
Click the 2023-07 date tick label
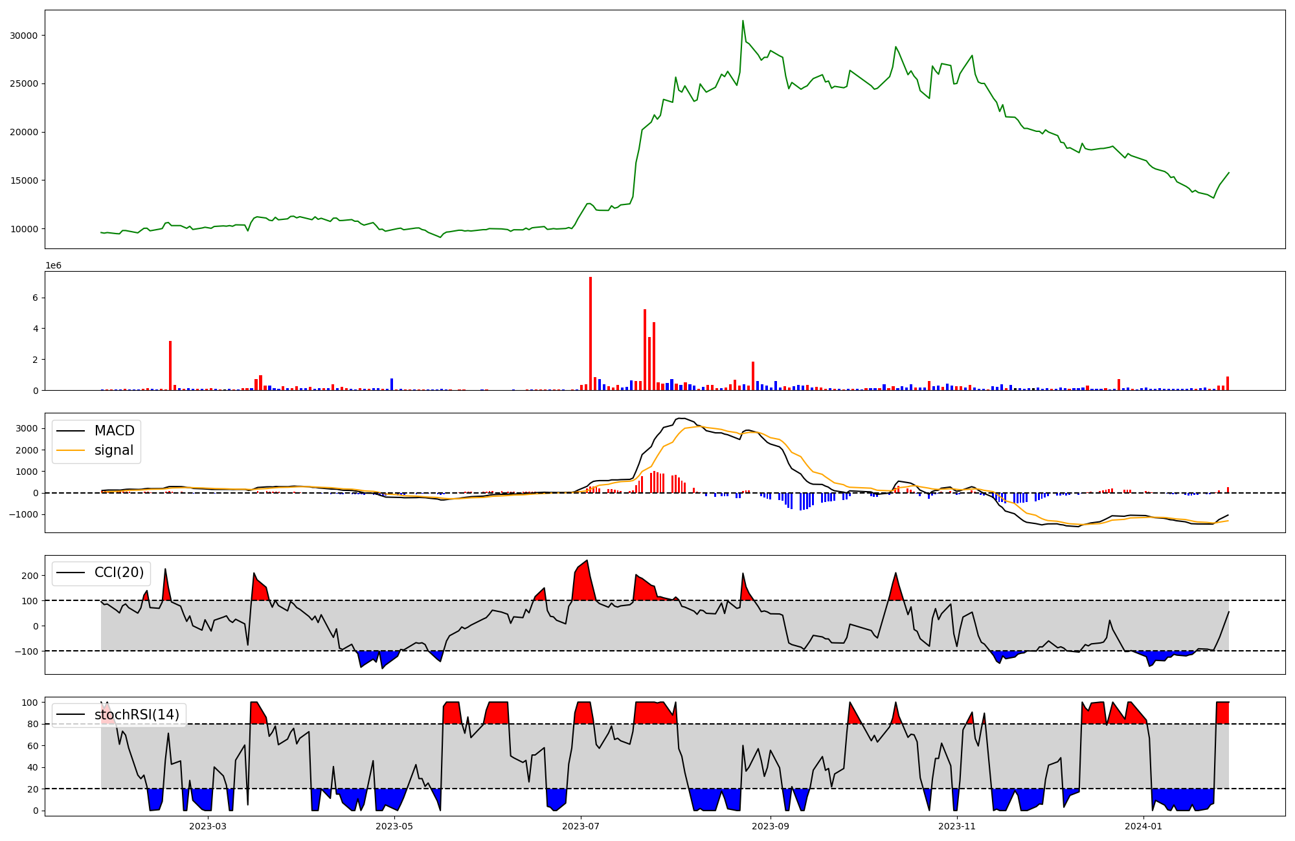pos(581,826)
